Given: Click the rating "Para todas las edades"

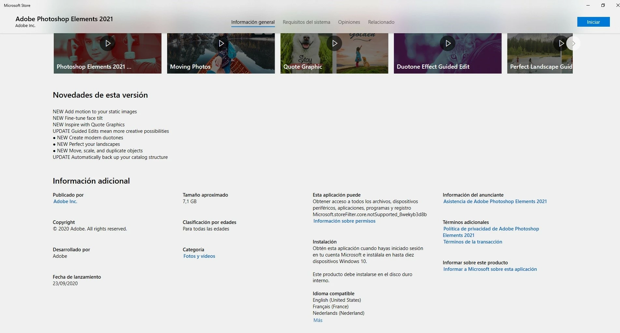Looking at the screenshot, I should pos(206,229).
